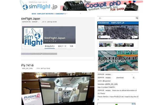The image size is (158, 105).
Task: Click the 'コミュニティ' label in post image
Action: pos(50,41)
